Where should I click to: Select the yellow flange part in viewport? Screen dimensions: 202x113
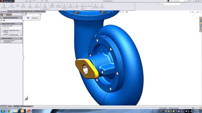point(86,68)
